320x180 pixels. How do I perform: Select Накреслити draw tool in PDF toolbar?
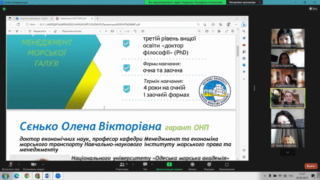37,31
